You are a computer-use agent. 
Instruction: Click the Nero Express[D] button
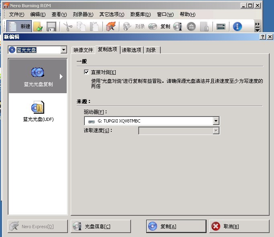[x=38, y=226]
